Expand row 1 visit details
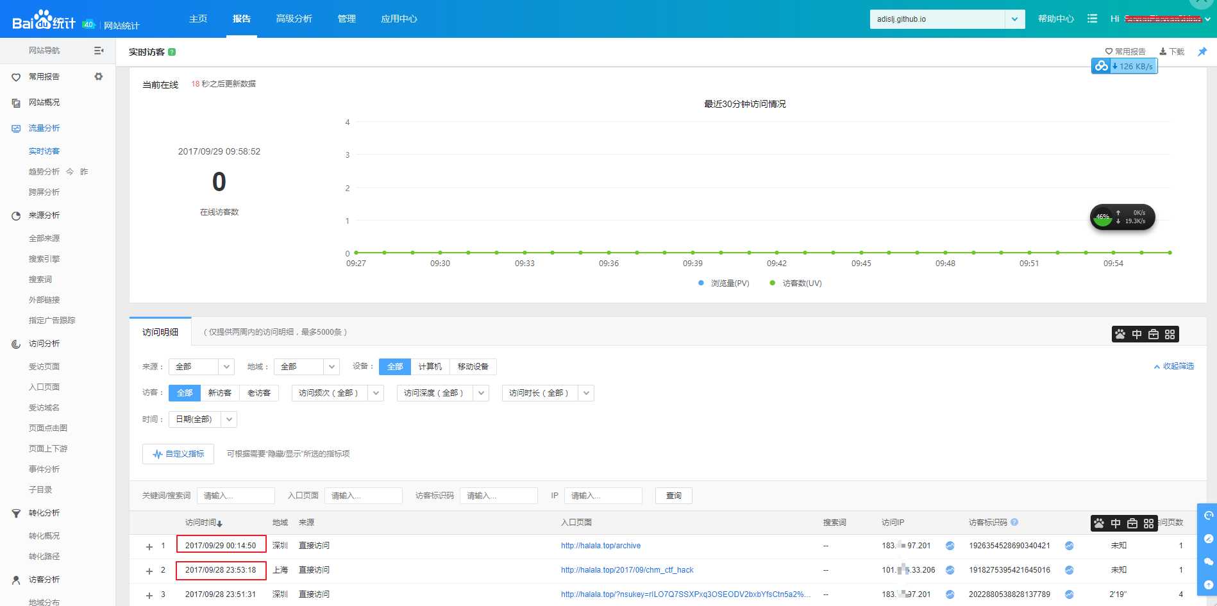The image size is (1217, 606). coord(149,546)
